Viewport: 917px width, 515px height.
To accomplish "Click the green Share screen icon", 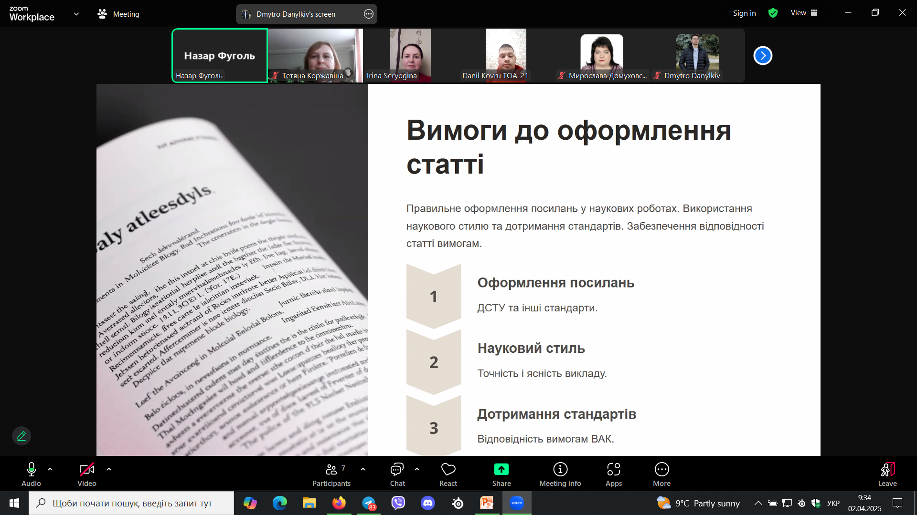I will click(x=501, y=470).
